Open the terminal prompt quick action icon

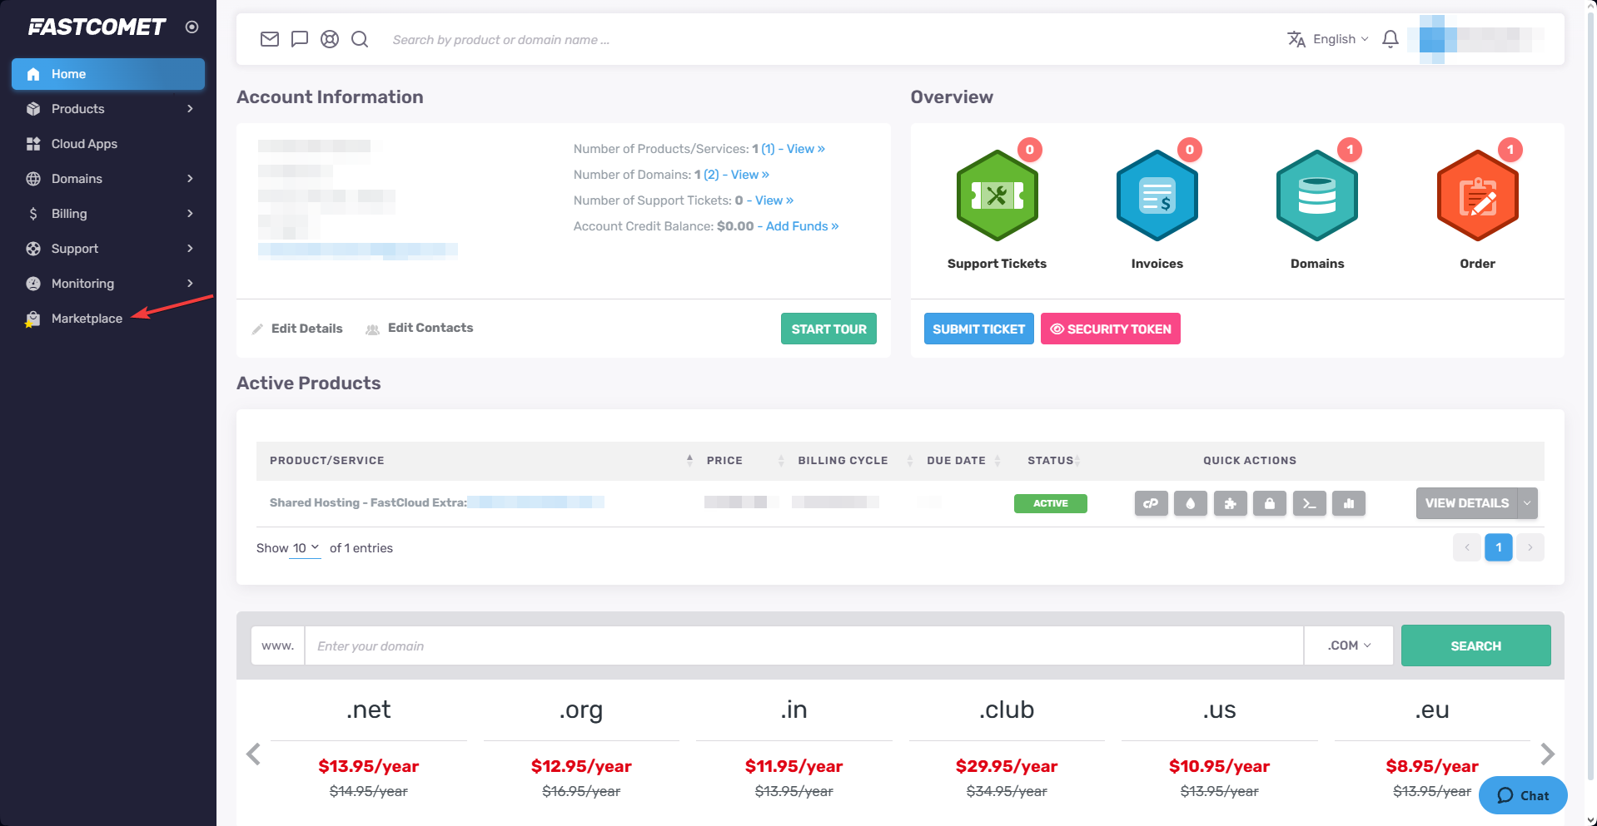pos(1309,503)
